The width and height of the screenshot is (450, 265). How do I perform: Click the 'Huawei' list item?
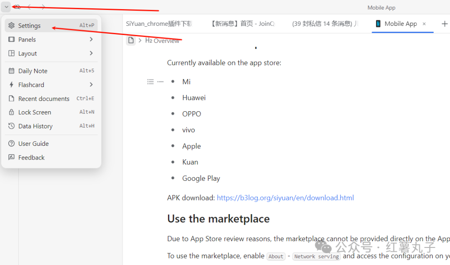pyautogui.click(x=194, y=98)
